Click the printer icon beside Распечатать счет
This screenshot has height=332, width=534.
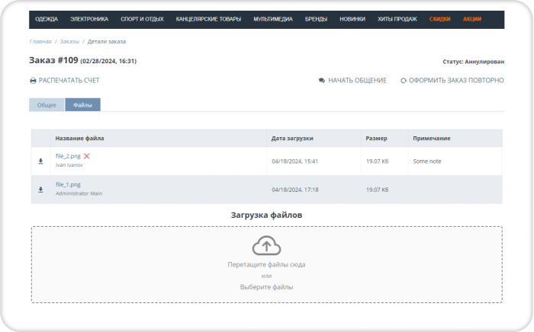(33, 81)
